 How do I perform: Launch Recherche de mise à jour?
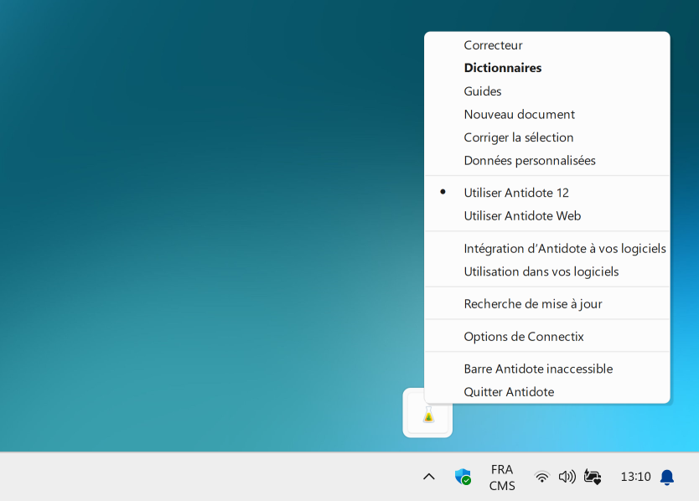533,304
